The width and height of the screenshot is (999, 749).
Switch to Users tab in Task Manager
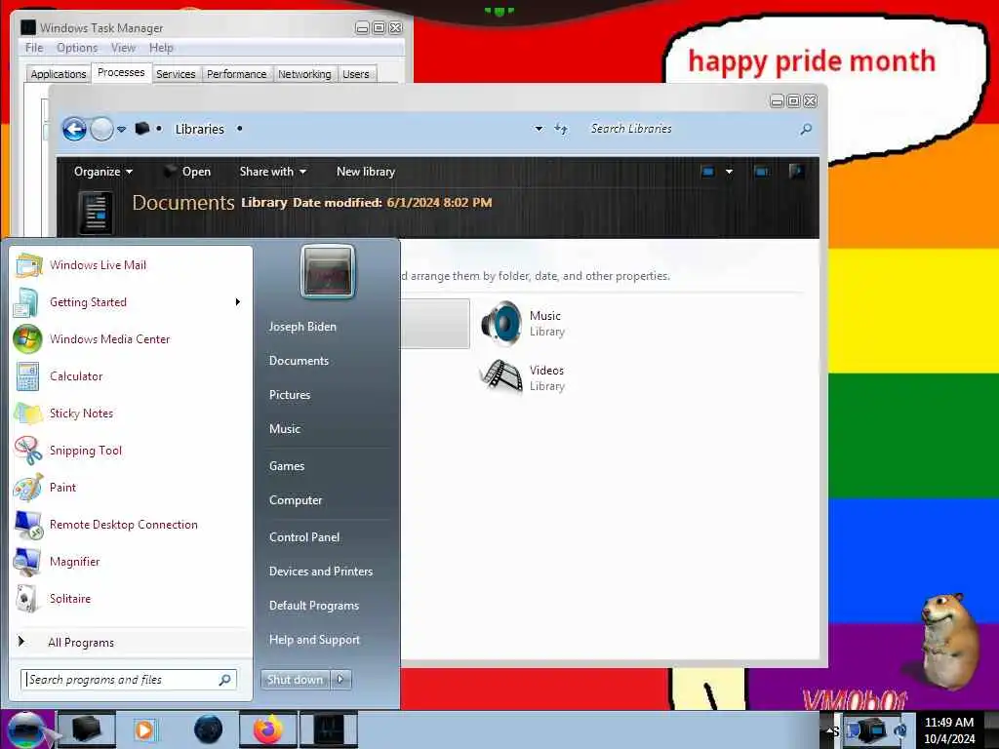pos(355,74)
